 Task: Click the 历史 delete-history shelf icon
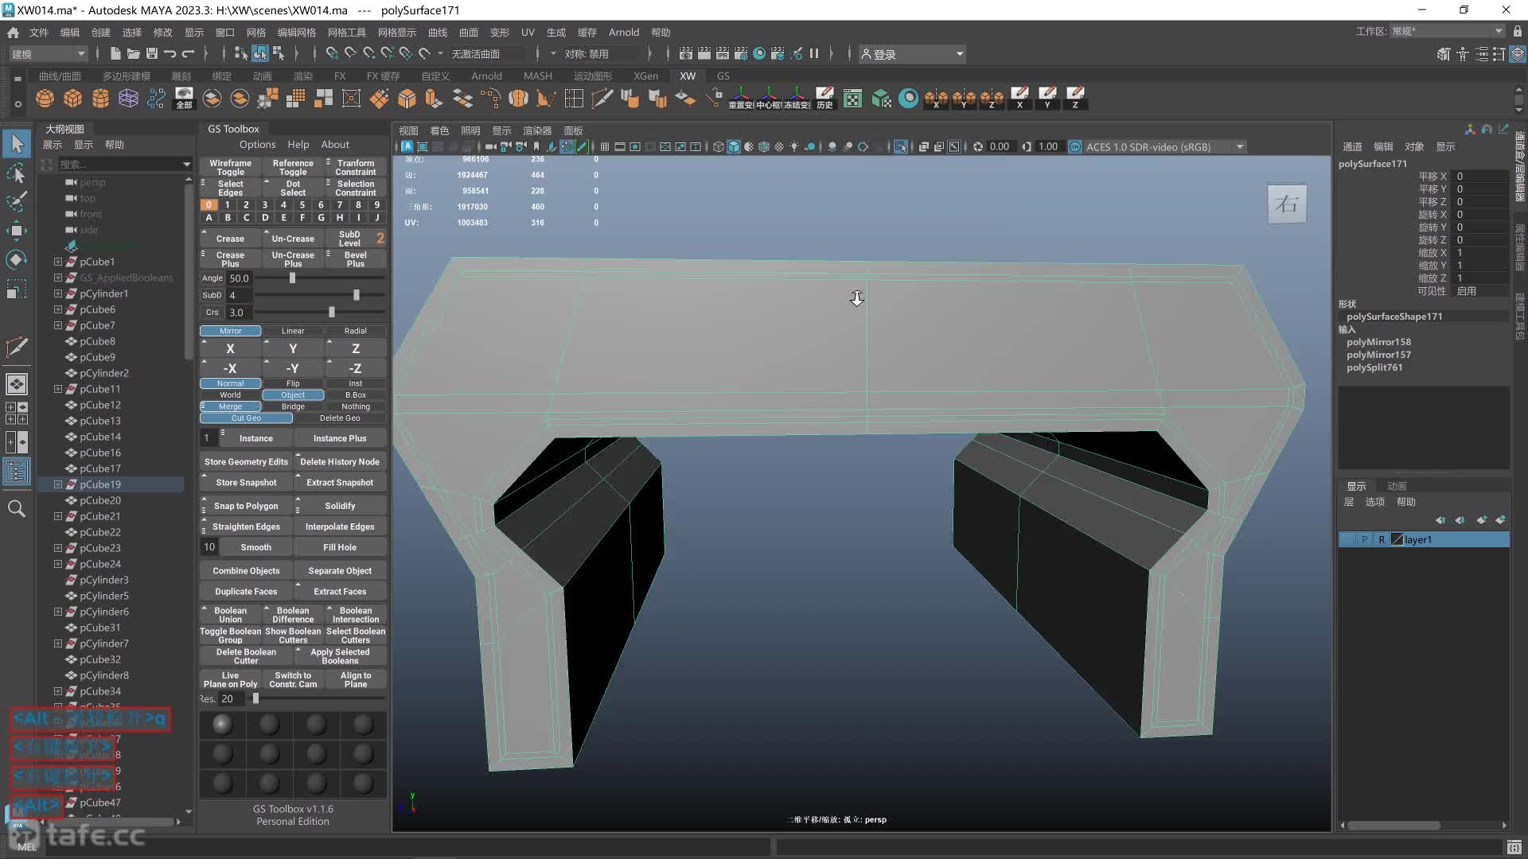pyautogui.click(x=824, y=99)
